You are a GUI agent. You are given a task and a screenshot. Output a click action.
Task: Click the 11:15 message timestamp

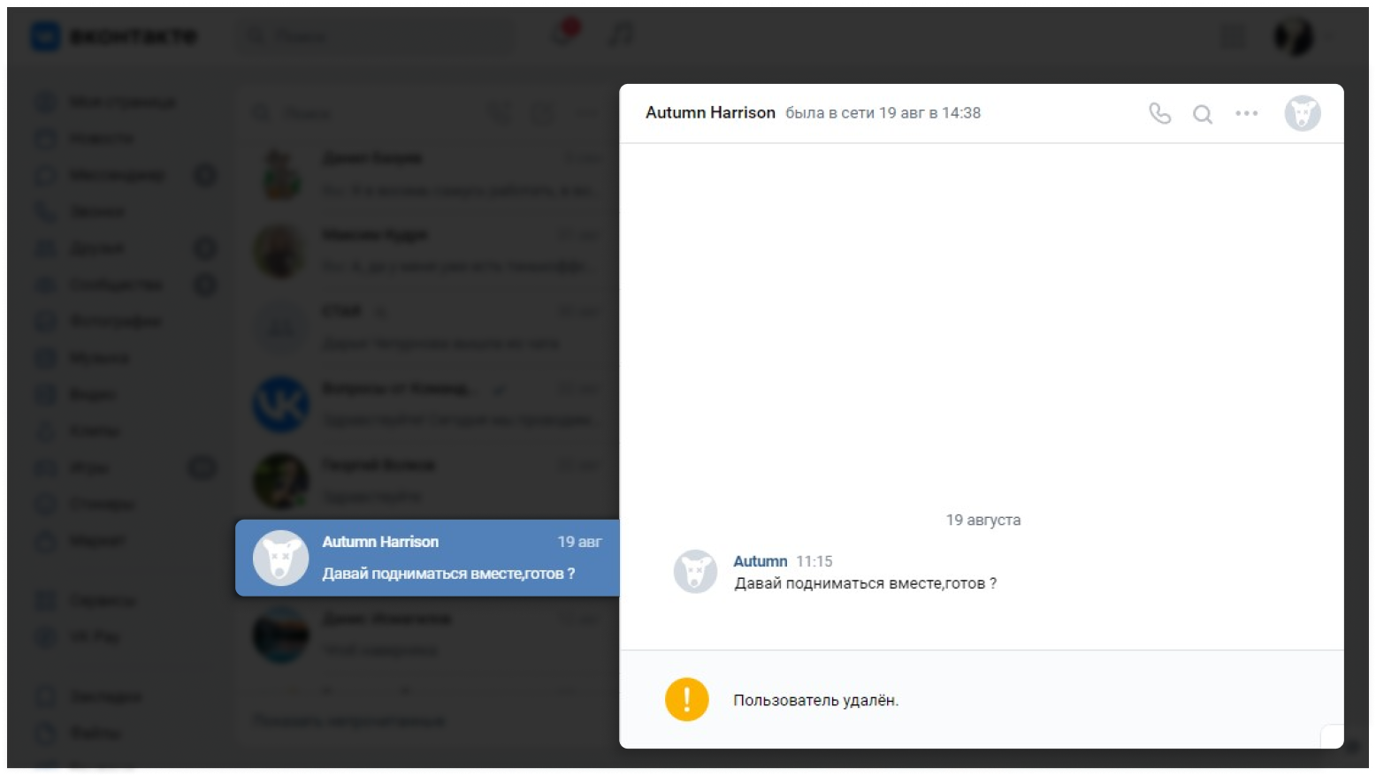point(814,561)
